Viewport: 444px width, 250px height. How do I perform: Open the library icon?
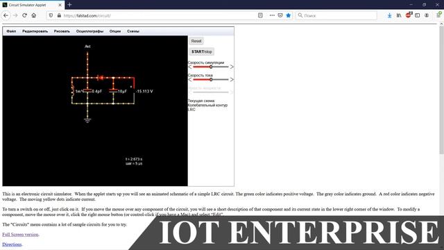[x=399, y=15]
